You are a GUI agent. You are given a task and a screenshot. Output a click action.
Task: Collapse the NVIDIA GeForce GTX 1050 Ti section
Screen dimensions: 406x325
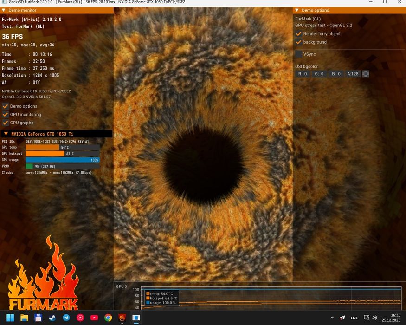(x=6, y=134)
